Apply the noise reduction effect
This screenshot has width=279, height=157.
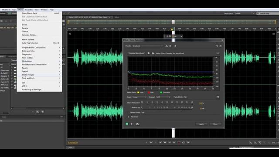point(201,124)
